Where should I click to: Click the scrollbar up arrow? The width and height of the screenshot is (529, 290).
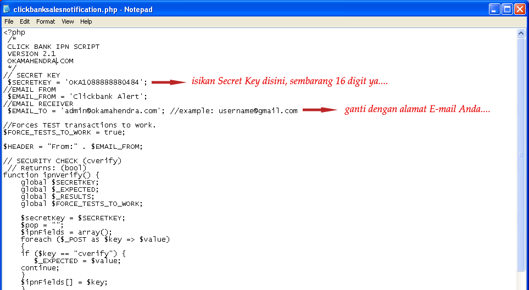pyautogui.click(x=521, y=33)
